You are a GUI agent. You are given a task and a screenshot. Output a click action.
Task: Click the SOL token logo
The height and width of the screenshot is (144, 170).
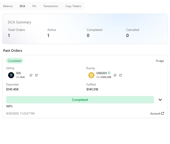point(11,75)
